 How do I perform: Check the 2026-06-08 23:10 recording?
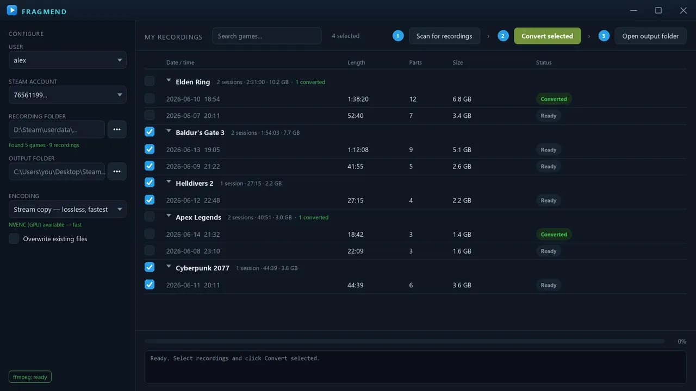tap(150, 250)
